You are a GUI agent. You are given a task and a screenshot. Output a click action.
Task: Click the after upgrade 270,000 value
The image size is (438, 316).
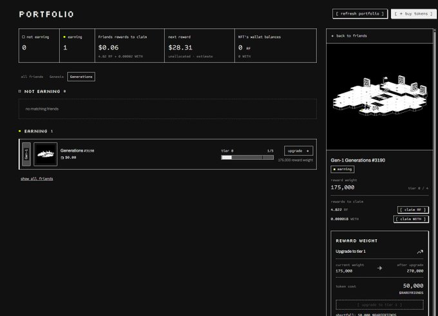pyautogui.click(x=415, y=271)
